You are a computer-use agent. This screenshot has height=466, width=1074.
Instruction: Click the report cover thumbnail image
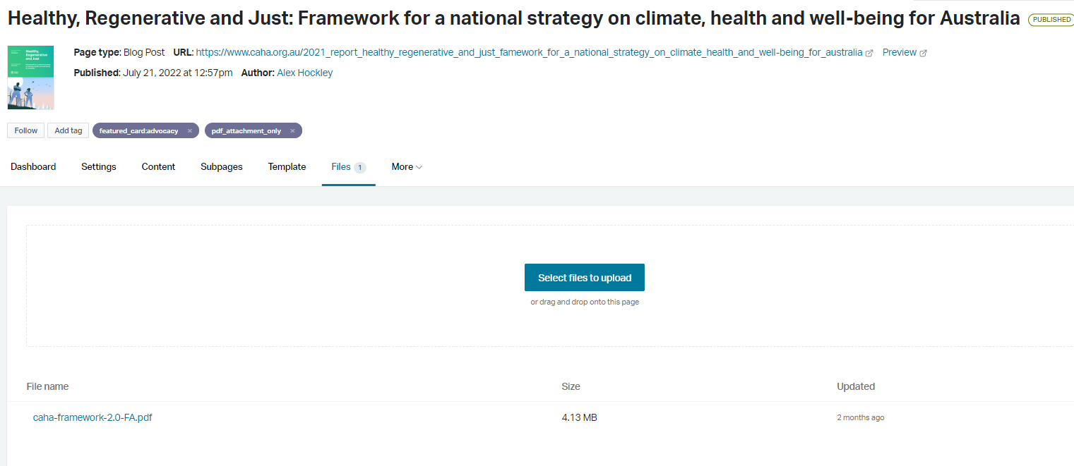coord(30,78)
